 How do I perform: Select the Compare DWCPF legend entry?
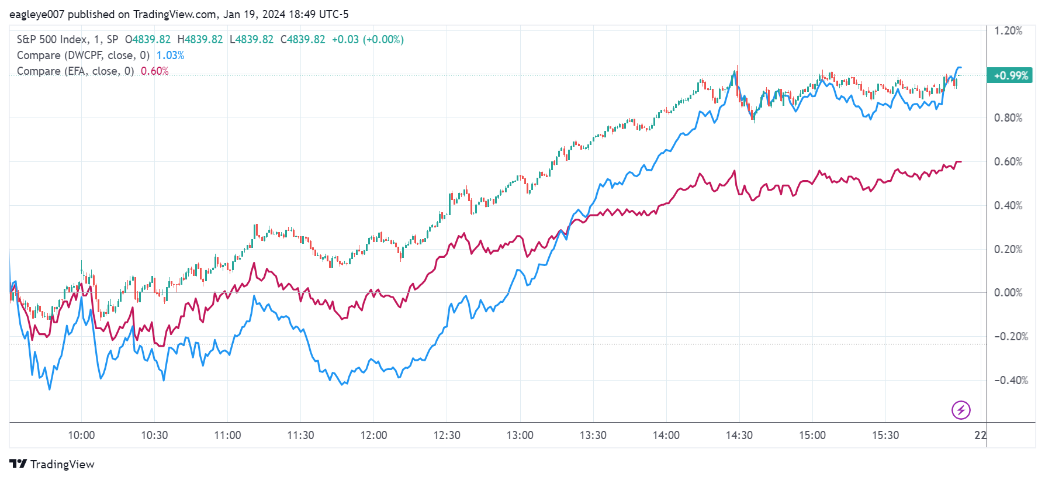[83, 56]
